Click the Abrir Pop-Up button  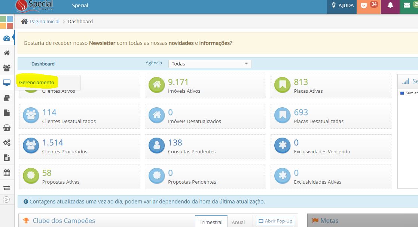point(275,221)
